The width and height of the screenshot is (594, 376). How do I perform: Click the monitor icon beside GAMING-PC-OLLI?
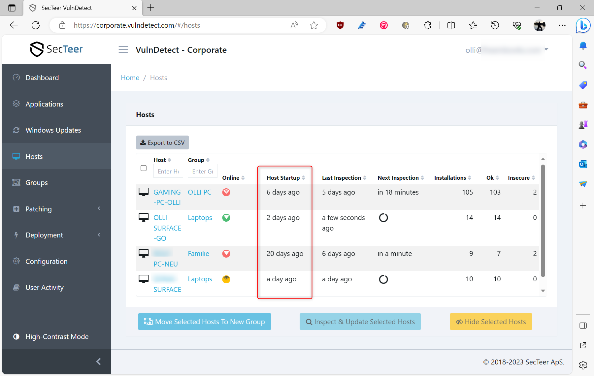coord(144,192)
